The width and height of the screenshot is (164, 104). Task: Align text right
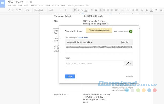(x=108, y=10)
